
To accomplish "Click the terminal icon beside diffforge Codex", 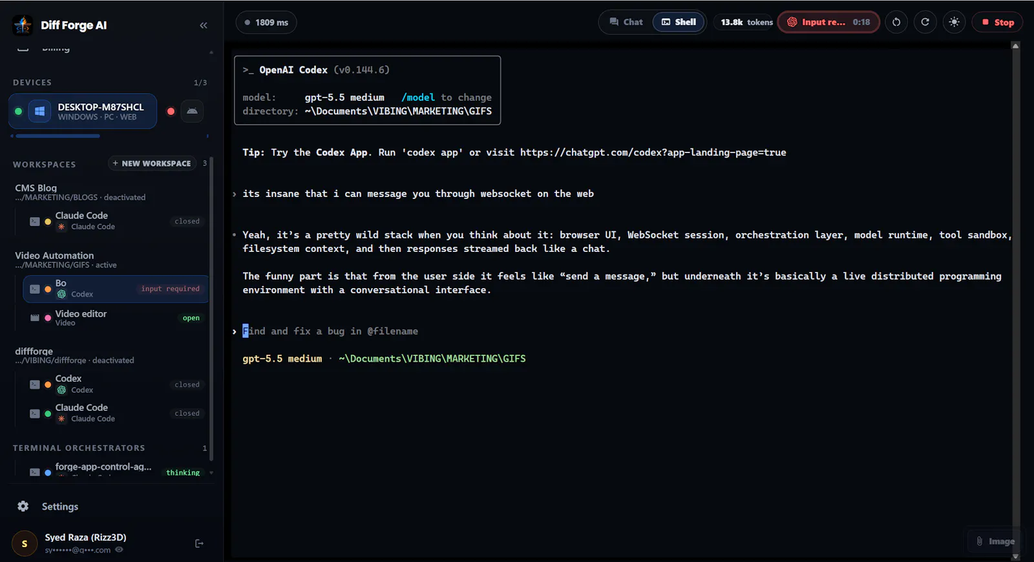I will (x=35, y=384).
